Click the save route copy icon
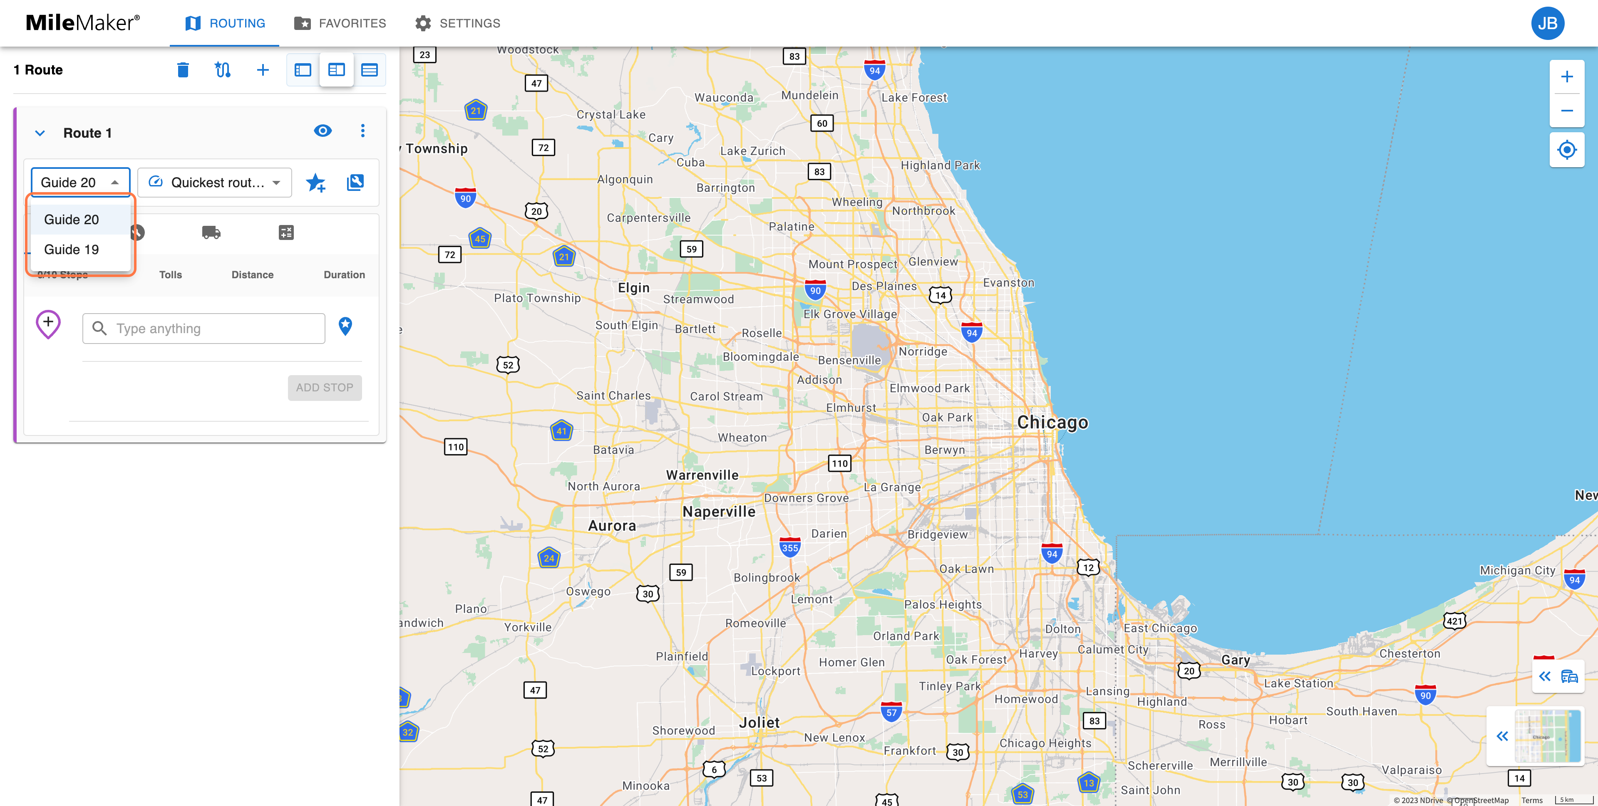Screen dimensions: 1598x806 pos(355,182)
